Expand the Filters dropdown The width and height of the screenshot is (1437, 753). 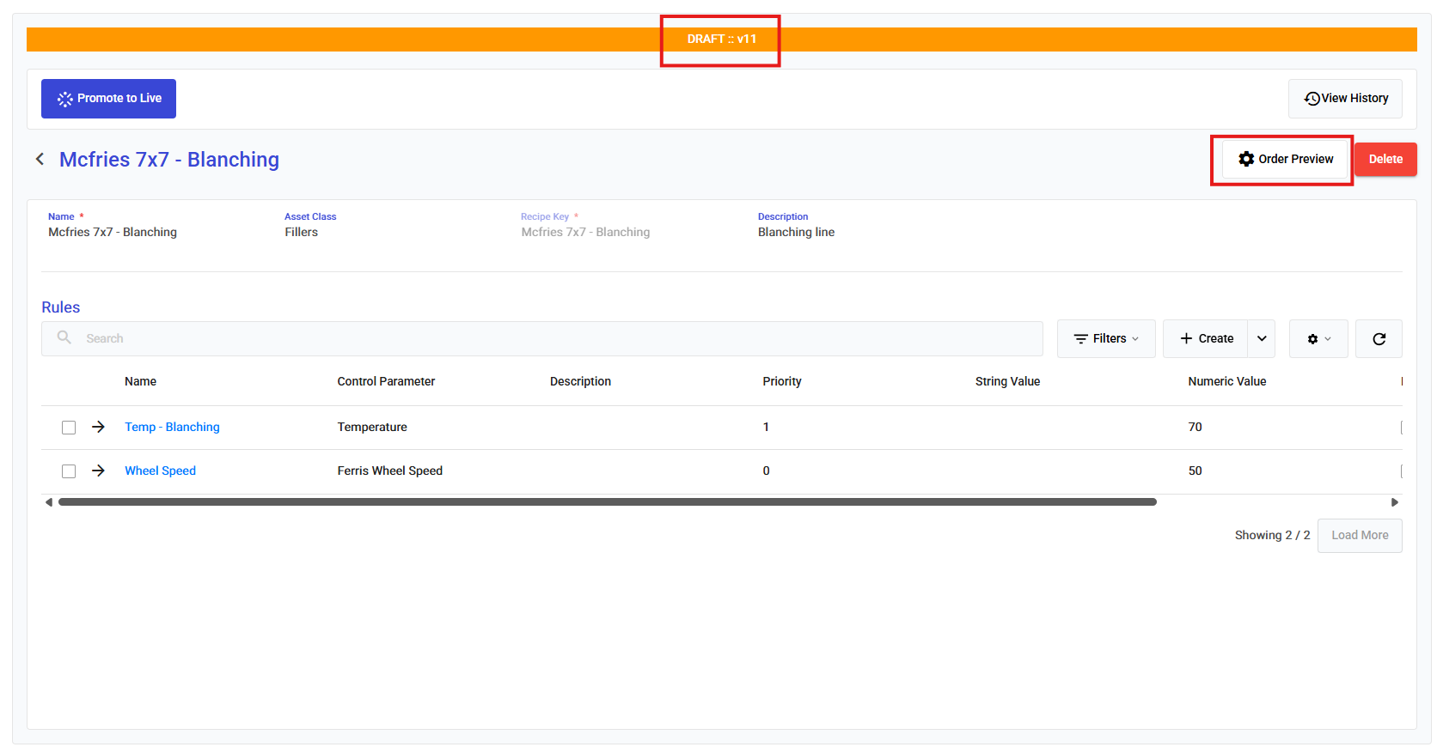pyautogui.click(x=1106, y=339)
